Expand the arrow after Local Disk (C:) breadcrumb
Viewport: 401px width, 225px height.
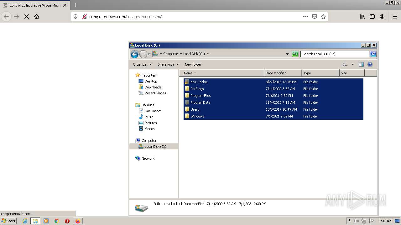coord(207,54)
